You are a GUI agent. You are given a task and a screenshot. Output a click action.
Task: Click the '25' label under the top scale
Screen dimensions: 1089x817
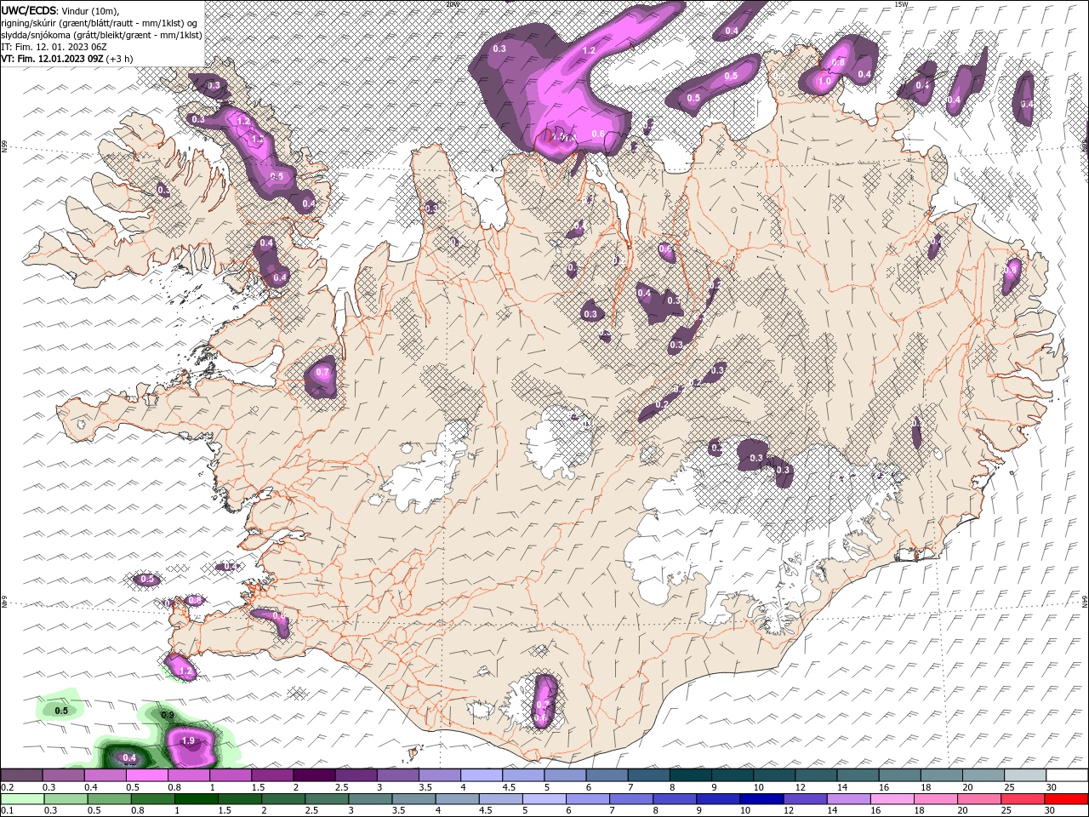(x=1009, y=787)
